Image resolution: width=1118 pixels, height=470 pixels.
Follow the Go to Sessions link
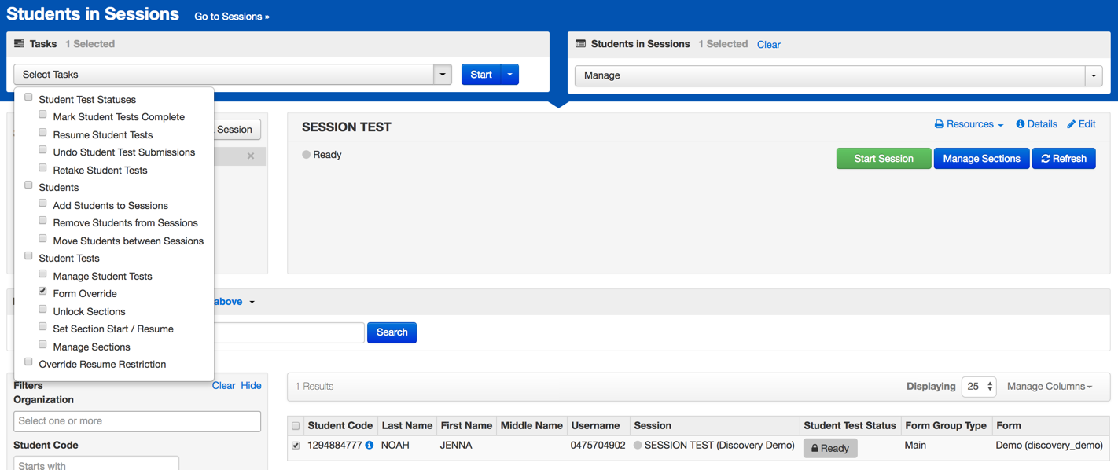click(x=232, y=17)
